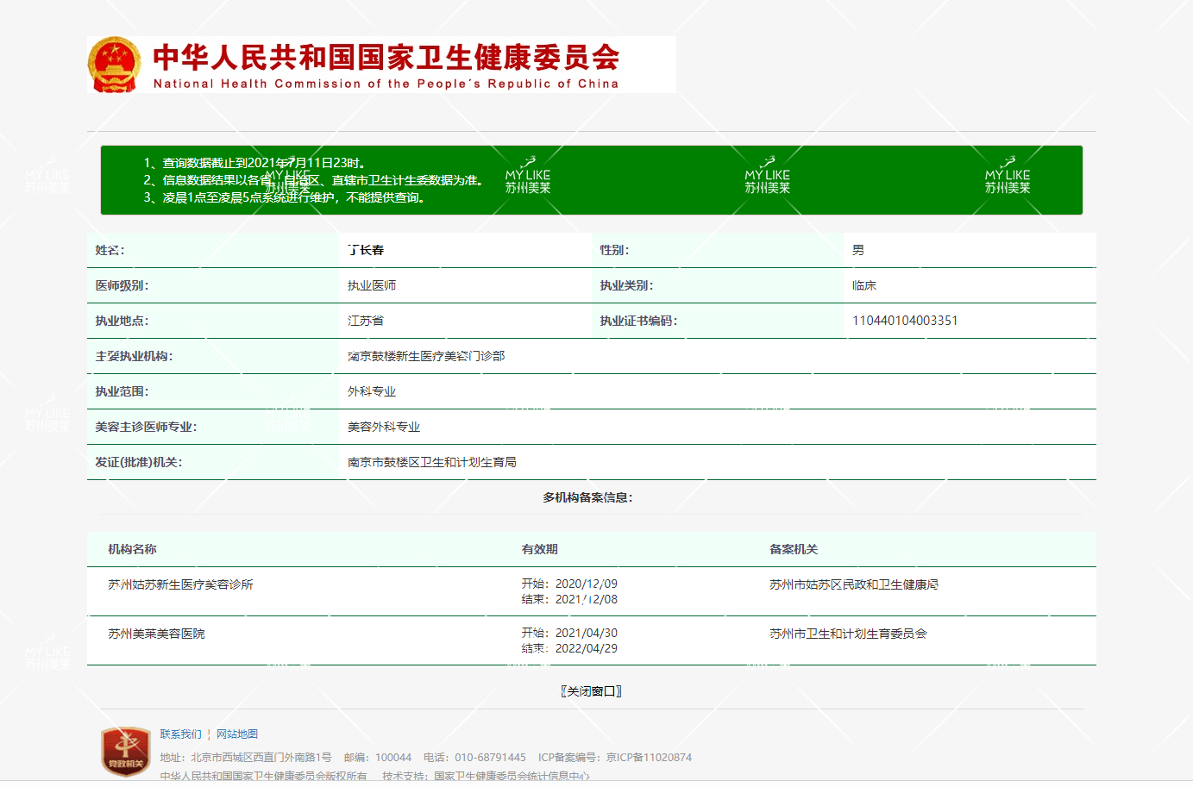Click the 中华人民共和国国家卫生健康委员会 header title
The height and width of the screenshot is (787, 1193).
386,58
